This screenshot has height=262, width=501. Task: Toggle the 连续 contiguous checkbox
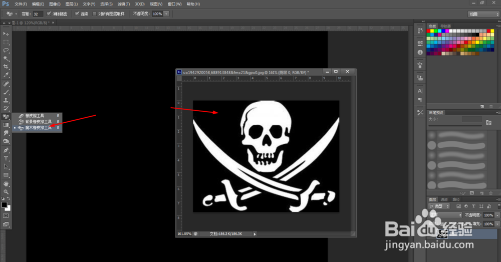tap(77, 14)
